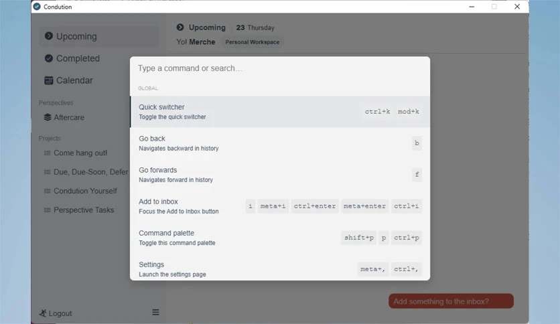The height and width of the screenshot is (324, 560).
Task: Click list icon beside Come hang out!
Action: pyautogui.click(x=47, y=153)
